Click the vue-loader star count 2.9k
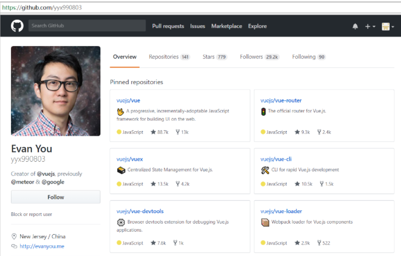401x256 pixels. pos(302,243)
